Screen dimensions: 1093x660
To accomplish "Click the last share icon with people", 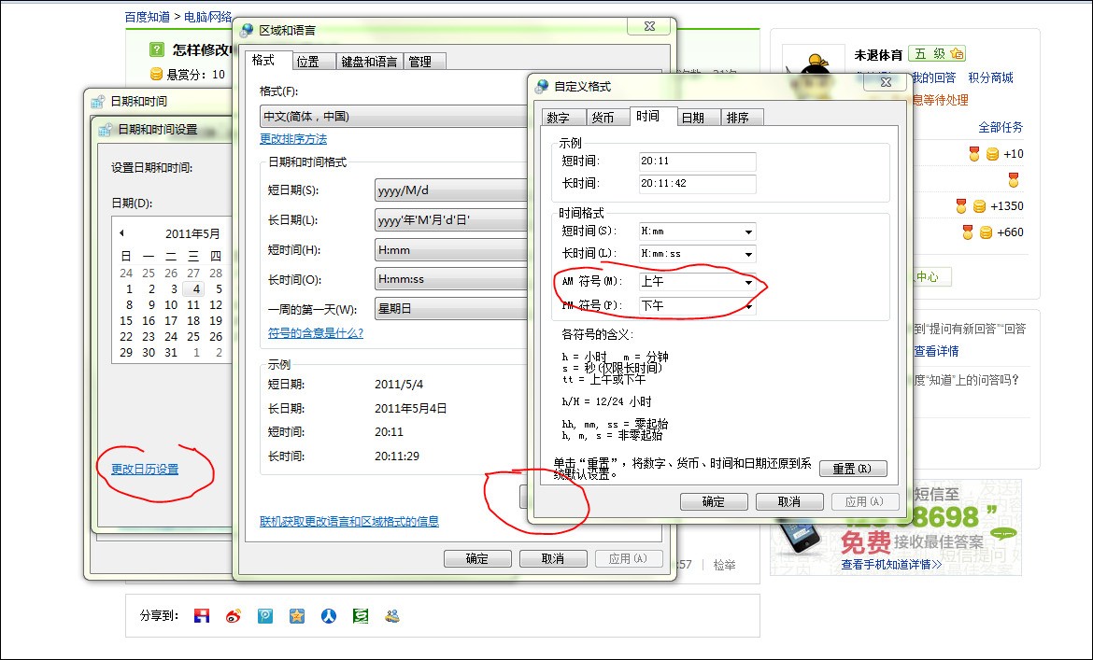I will pyautogui.click(x=392, y=615).
